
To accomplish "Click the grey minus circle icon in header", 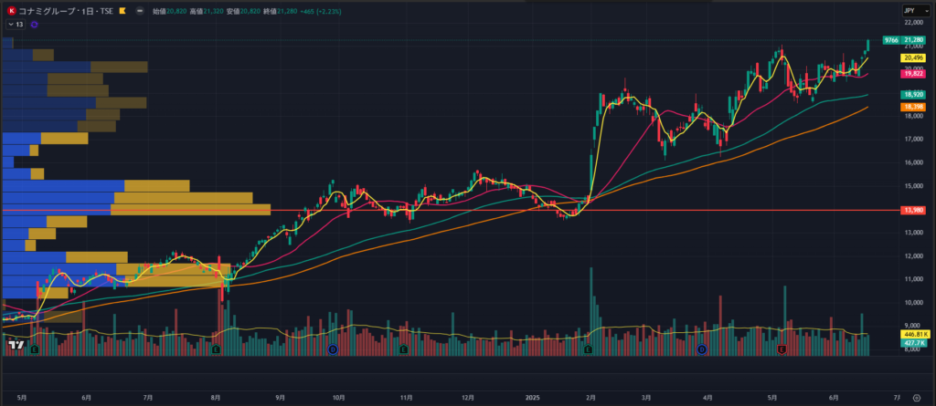I will (x=139, y=11).
